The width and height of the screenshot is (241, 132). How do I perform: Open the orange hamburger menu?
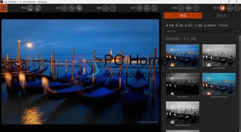click(4, 8)
